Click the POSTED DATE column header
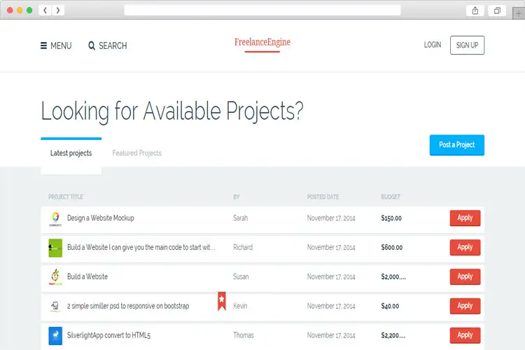The width and height of the screenshot is (525, 350). pos(323,197)
